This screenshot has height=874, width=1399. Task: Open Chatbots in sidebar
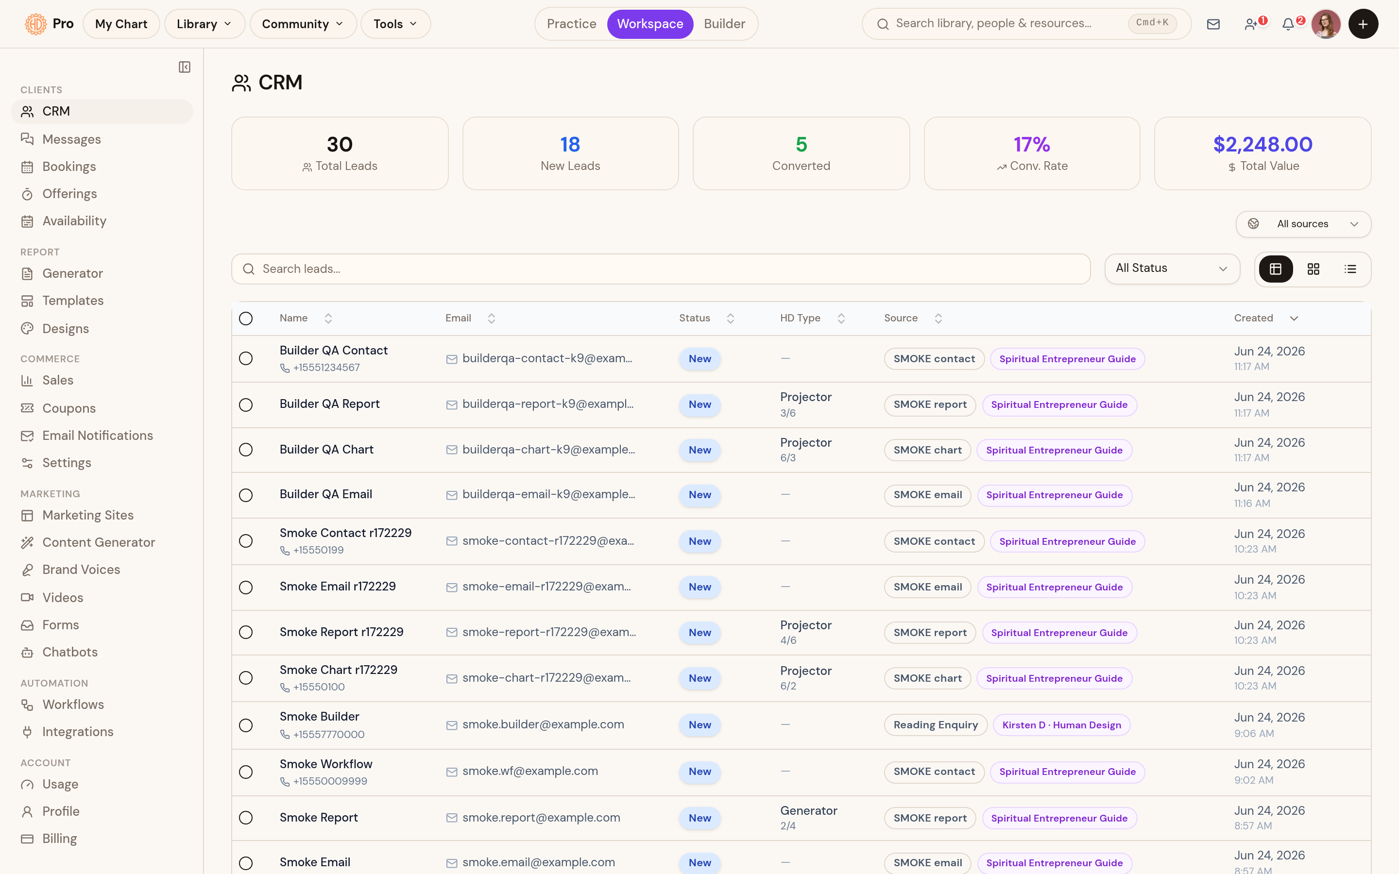pyautogui.click(x=102, y=652)
